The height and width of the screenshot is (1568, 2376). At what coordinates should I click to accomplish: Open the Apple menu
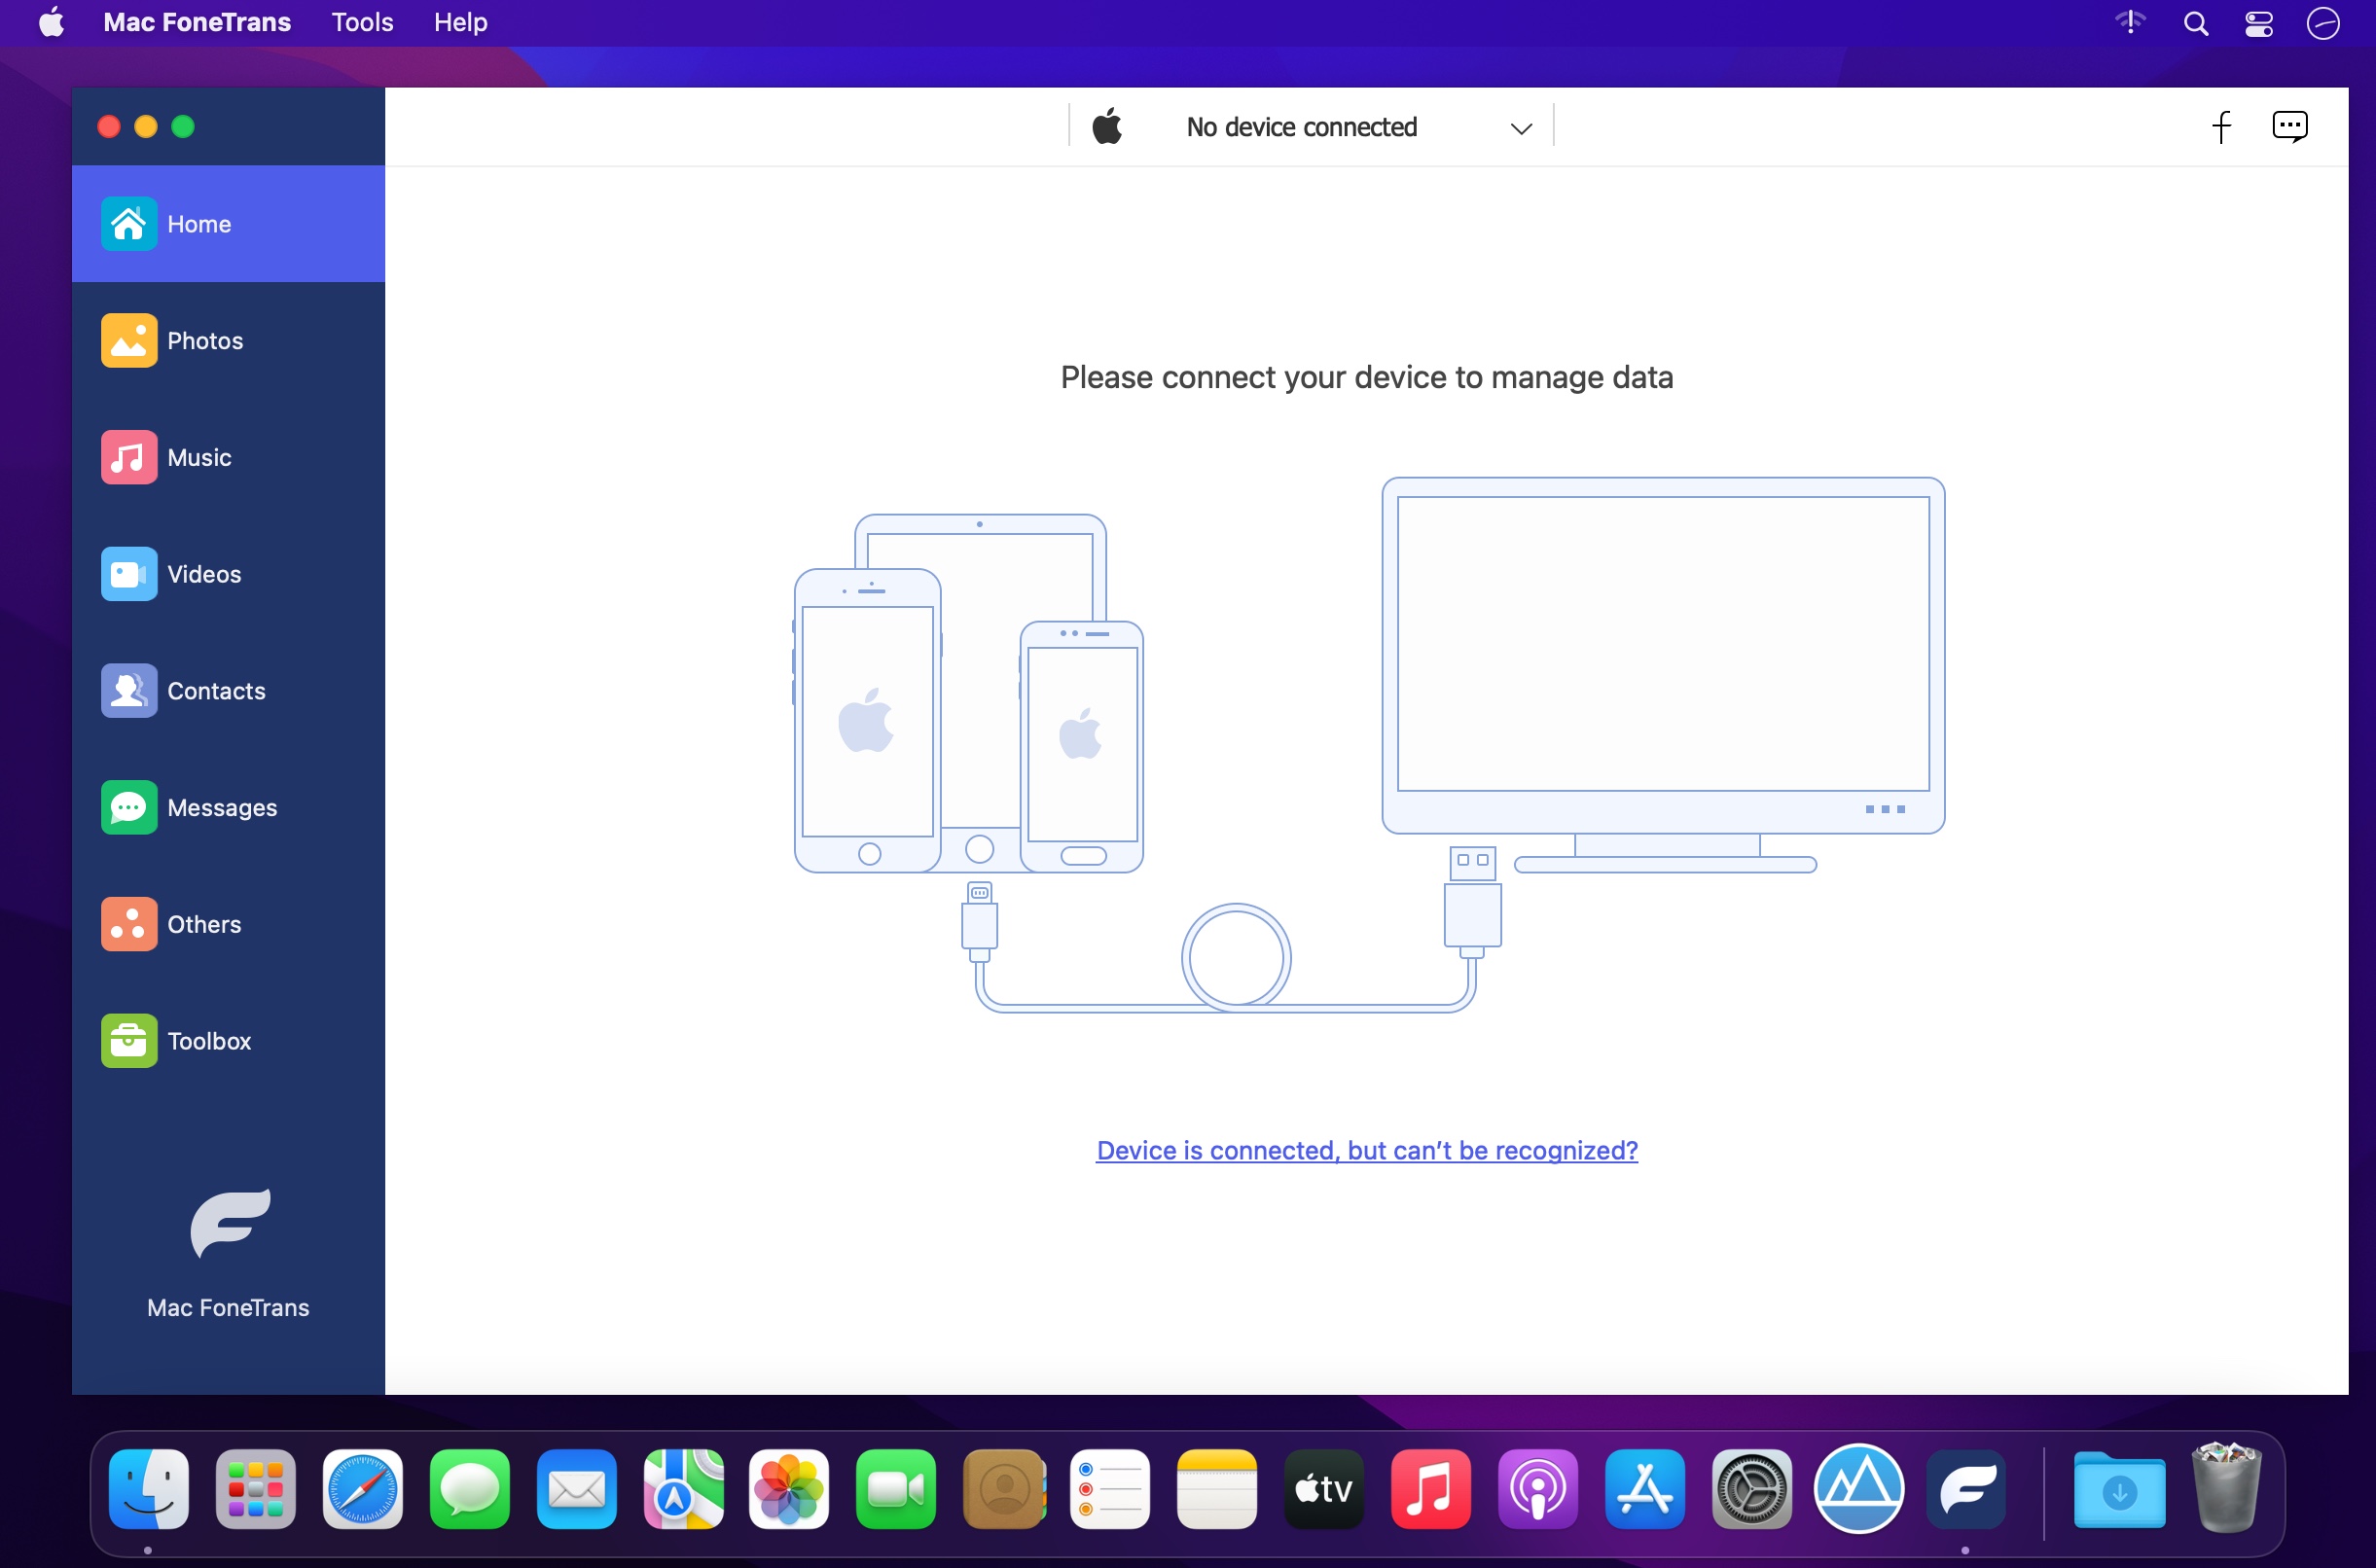click(51, 22)
